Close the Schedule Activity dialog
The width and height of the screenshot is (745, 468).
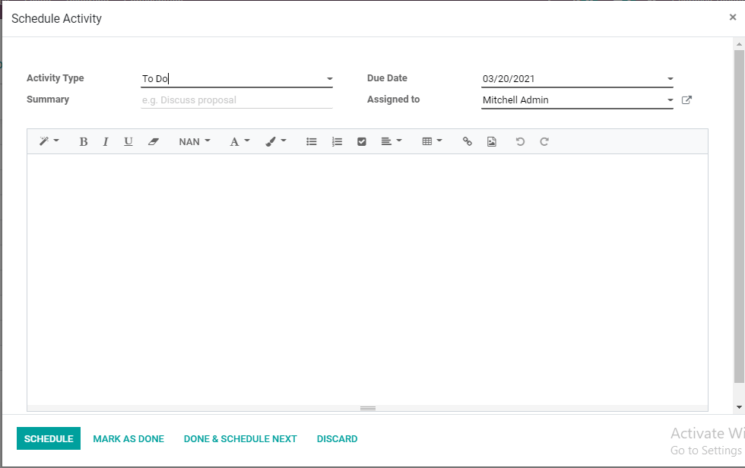point(733,17)
